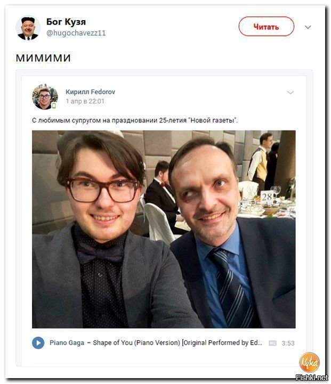Open the VK post options chevron
Viewport: 331px width, 384px height.
click(x=290, y=93)
